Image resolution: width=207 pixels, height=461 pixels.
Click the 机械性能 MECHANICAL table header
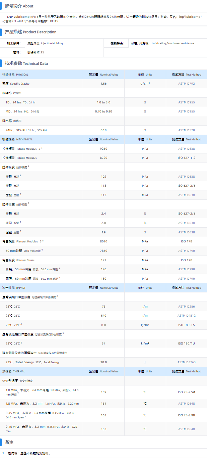tap(17, 139)
